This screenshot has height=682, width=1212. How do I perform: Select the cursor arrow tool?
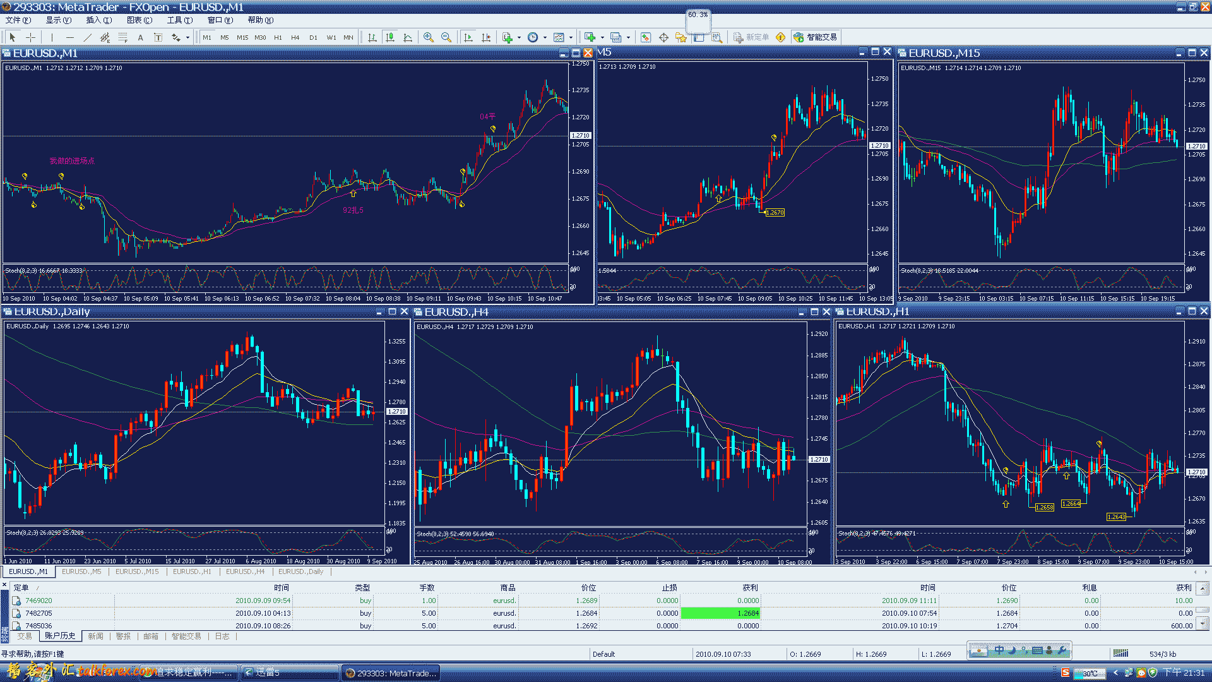pos(13,37)
